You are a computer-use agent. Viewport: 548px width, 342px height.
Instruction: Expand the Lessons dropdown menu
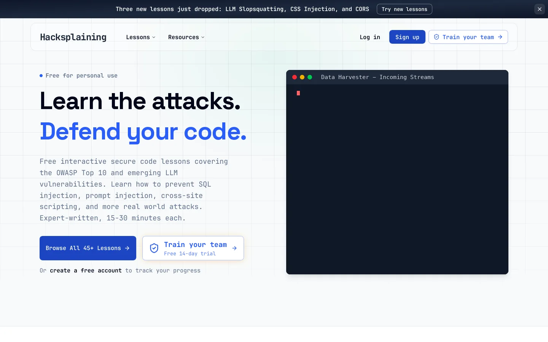[140, 37]
